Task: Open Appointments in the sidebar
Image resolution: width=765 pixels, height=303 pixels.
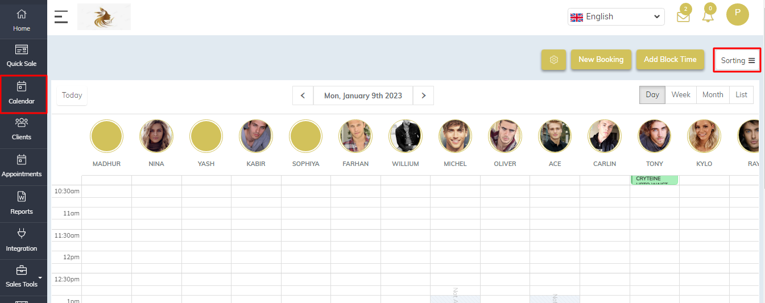Action: (22, 166)
